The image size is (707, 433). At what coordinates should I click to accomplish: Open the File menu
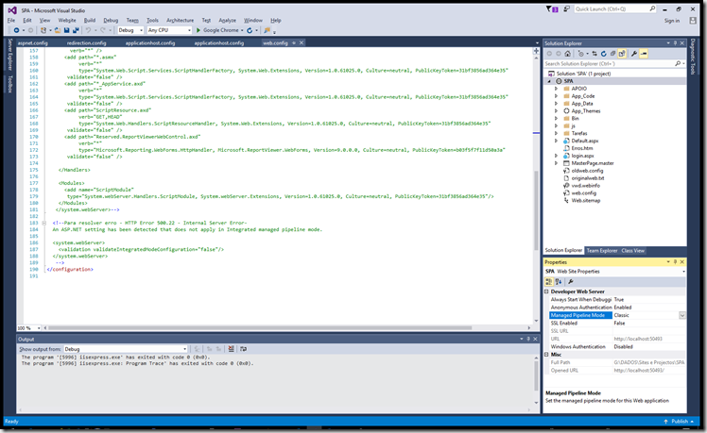coord(11,20)
